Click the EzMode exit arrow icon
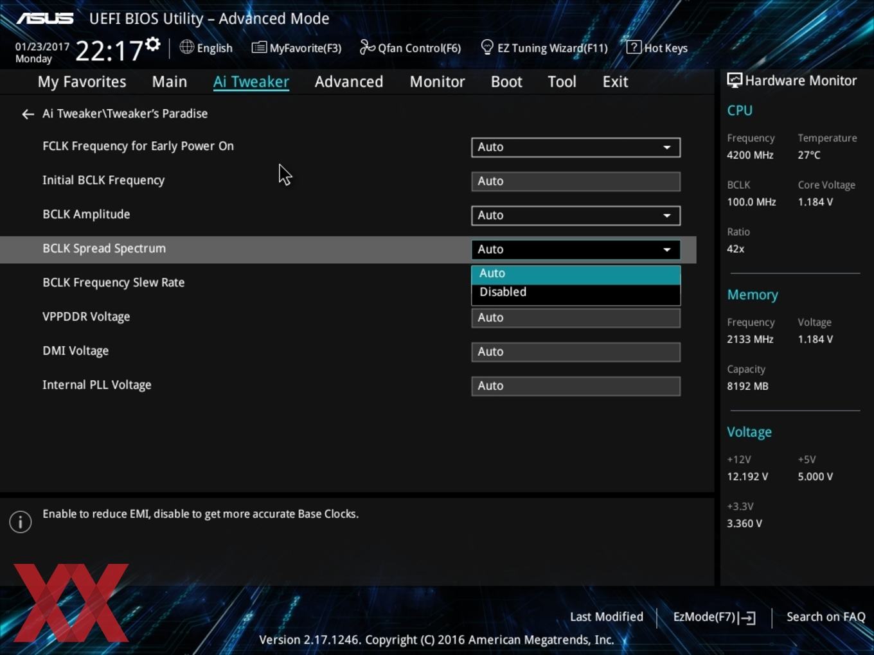This screenshot has height=655, width=874. point(747,618)
